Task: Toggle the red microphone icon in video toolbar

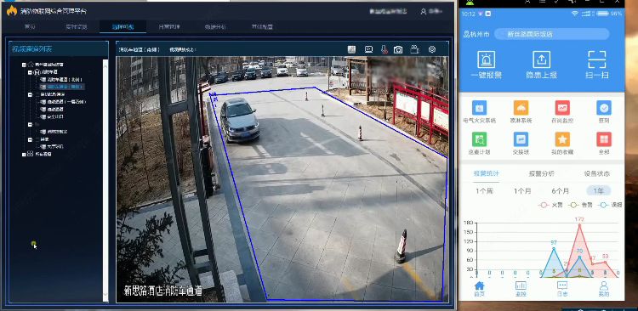Action: (385, 49)
